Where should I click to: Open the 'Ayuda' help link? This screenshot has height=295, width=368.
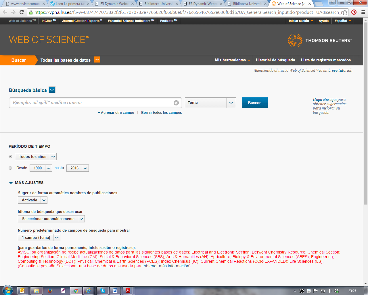(x=324, y=21)
